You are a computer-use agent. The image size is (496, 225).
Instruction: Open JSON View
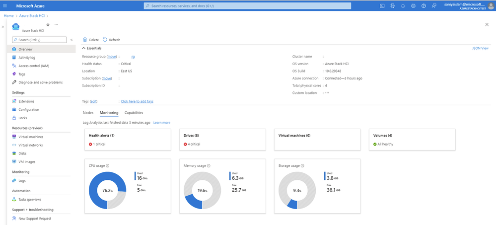click(480, 48)
